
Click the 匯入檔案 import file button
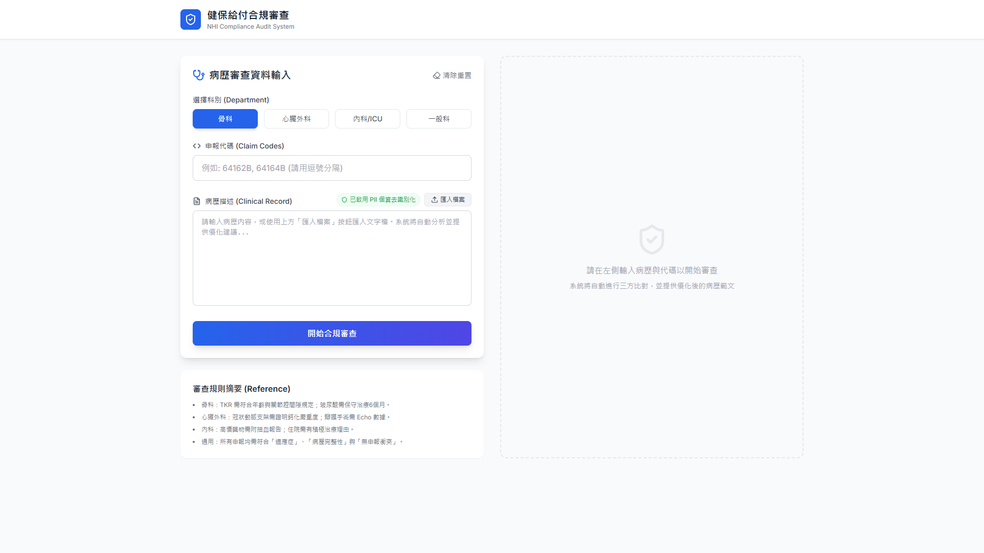tap(448, 200)
